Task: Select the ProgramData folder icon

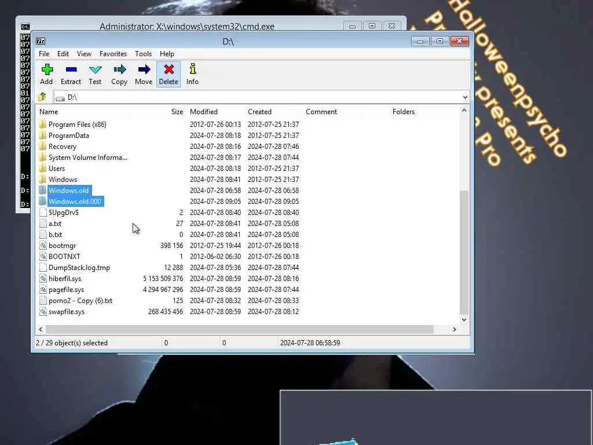Action: pos(43,135)
